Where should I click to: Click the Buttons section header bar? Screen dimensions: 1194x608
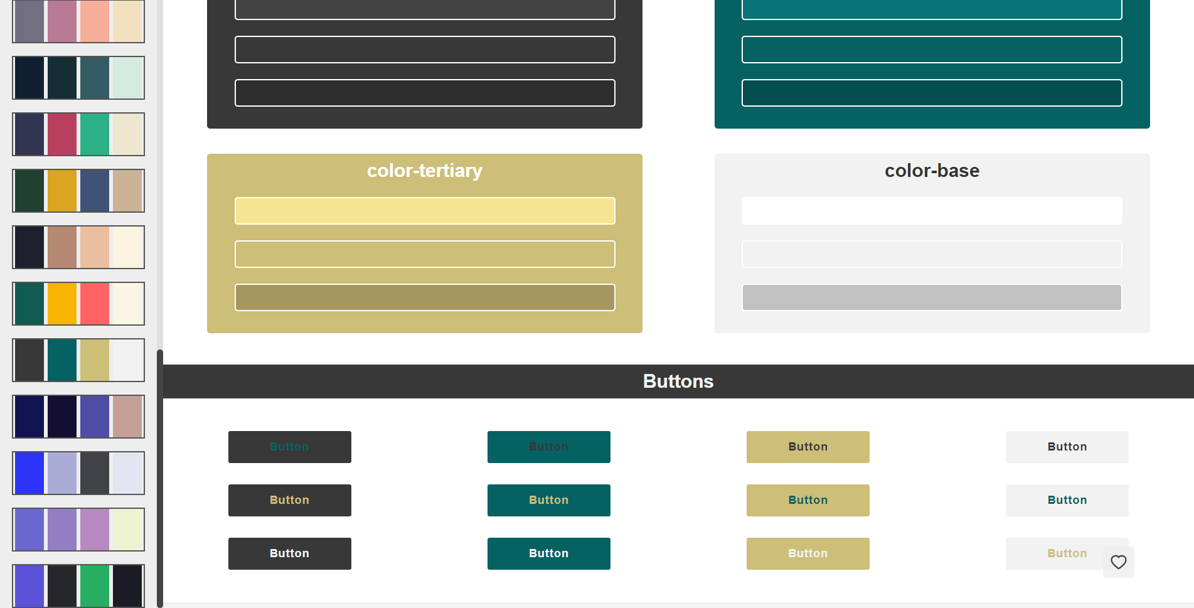coord(678,381)
